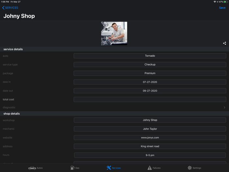Save the service record
The width and height of the screenshot is (229, 172).
[x=222, y=8]
